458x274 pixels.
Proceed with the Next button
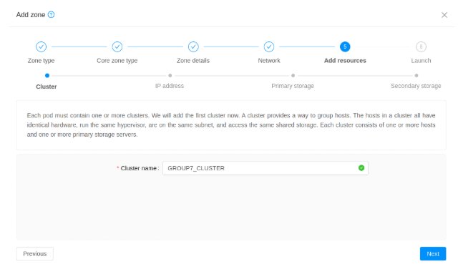point(433,253)
